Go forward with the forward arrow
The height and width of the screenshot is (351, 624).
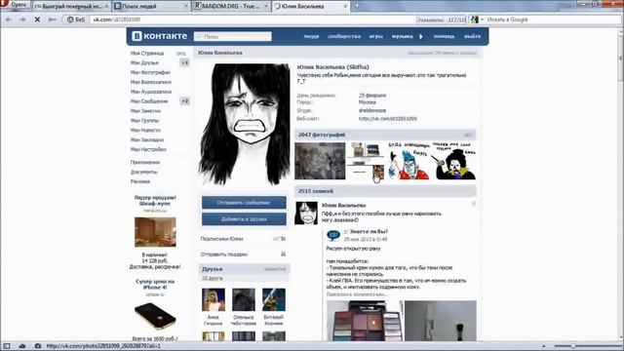point(22,19)
